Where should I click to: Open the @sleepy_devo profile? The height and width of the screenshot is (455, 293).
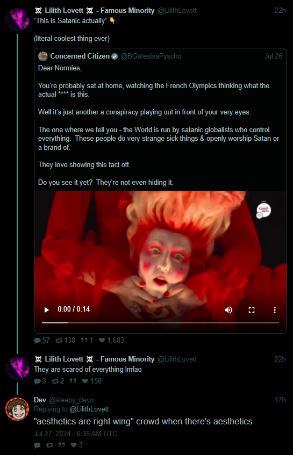coord(71,400)
